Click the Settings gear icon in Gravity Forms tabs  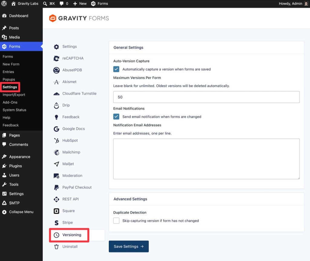click(56, 47)
